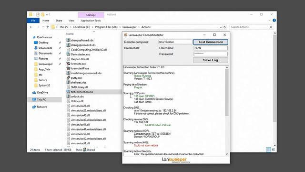Select SMBLibrary.dll file icon
Screen dimensions: 305x172
pos(68,87)
